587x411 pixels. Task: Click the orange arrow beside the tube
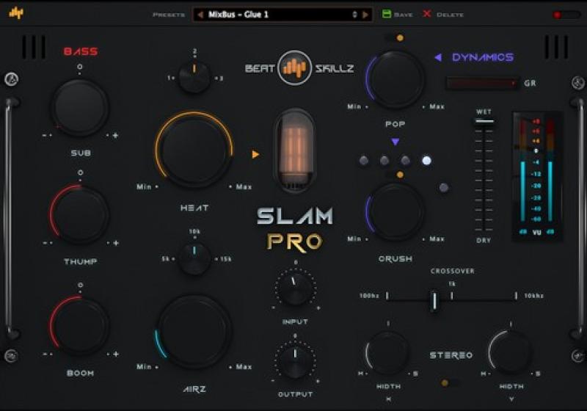click(x=255, y=154)
